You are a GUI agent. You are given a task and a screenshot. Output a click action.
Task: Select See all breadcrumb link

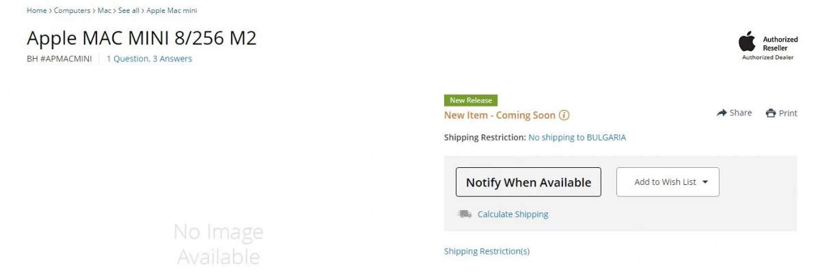coord(128,11)
